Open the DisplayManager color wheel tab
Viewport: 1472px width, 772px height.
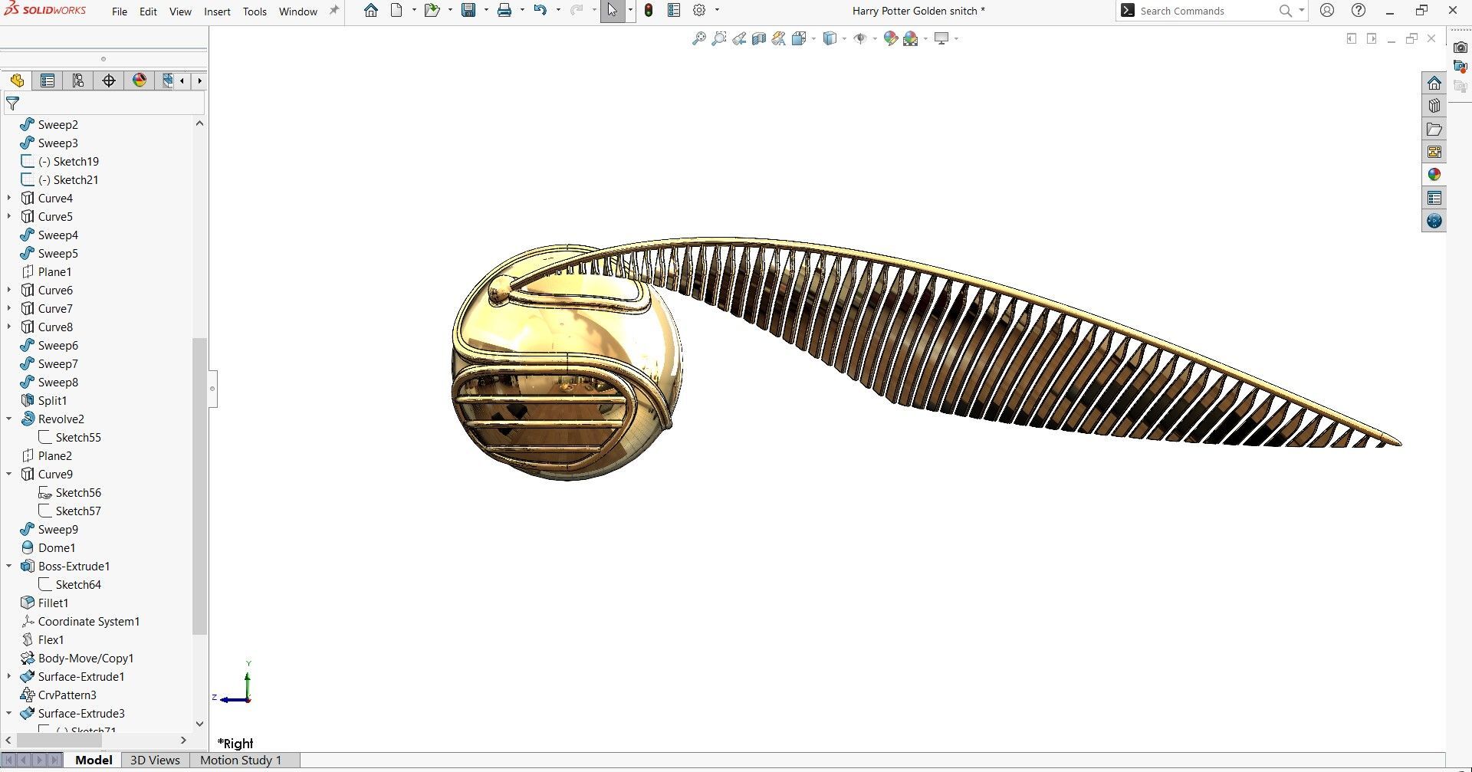140,80
